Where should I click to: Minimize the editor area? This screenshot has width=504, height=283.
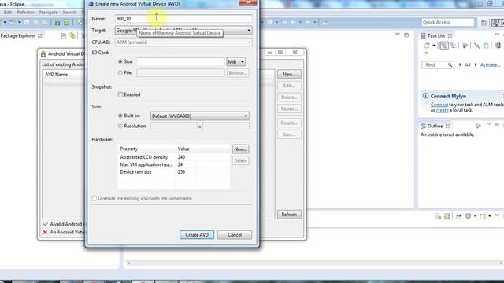398,34
